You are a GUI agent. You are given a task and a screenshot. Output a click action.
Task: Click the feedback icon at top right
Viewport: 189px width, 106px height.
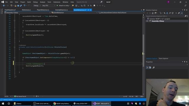point(185,6)
